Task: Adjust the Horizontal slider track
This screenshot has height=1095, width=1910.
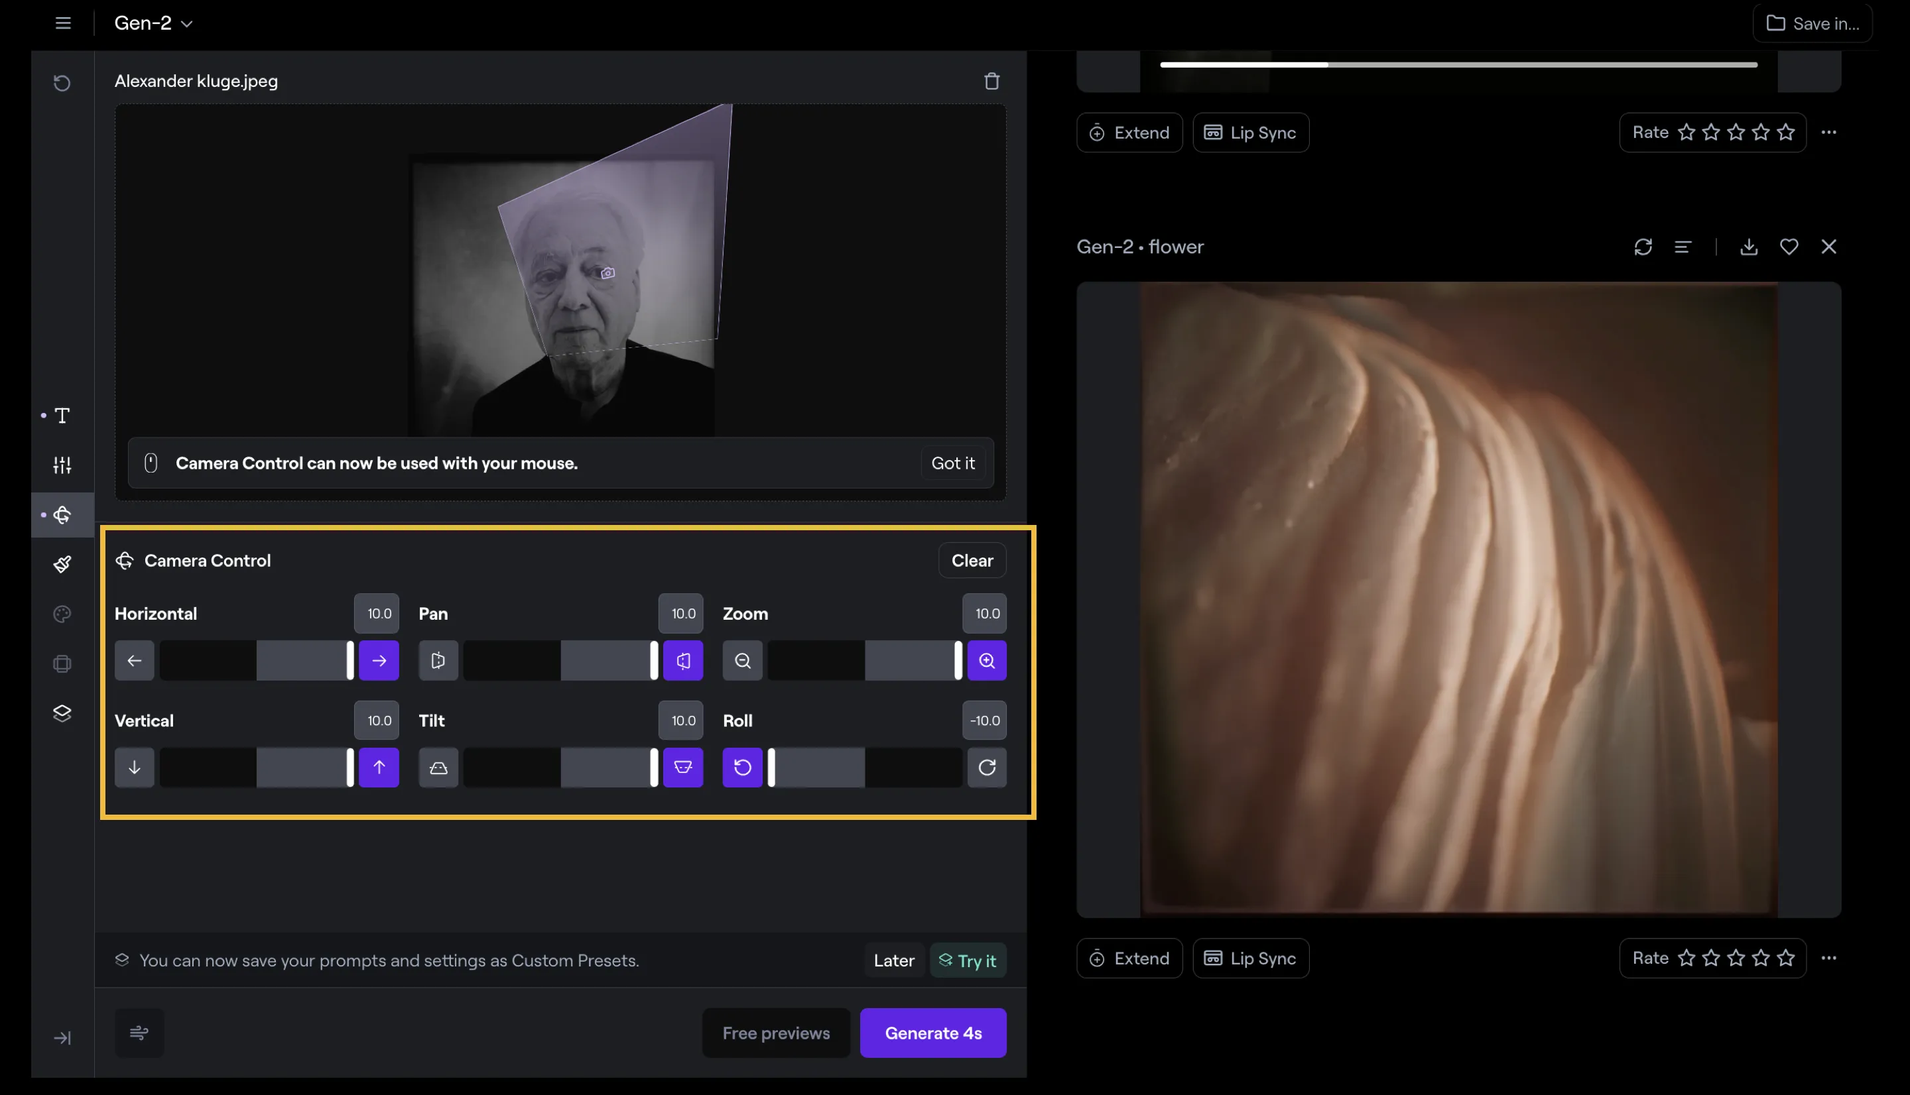Action: click(x=257, y=660)
